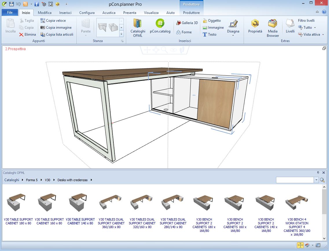Select V30 TABLES DUAL SUPPORT CABINET 320/160
Image resolution: width=329 pixels, height=251 pixels.
coord(142,211)
